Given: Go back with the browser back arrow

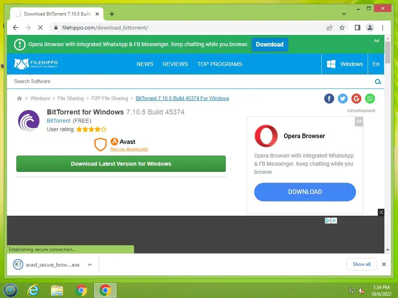Looking at the screenshot, I should (16, 28).
